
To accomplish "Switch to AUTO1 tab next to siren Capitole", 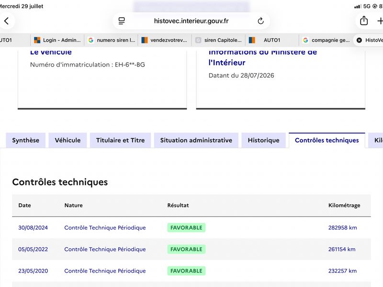I will 272,40.
